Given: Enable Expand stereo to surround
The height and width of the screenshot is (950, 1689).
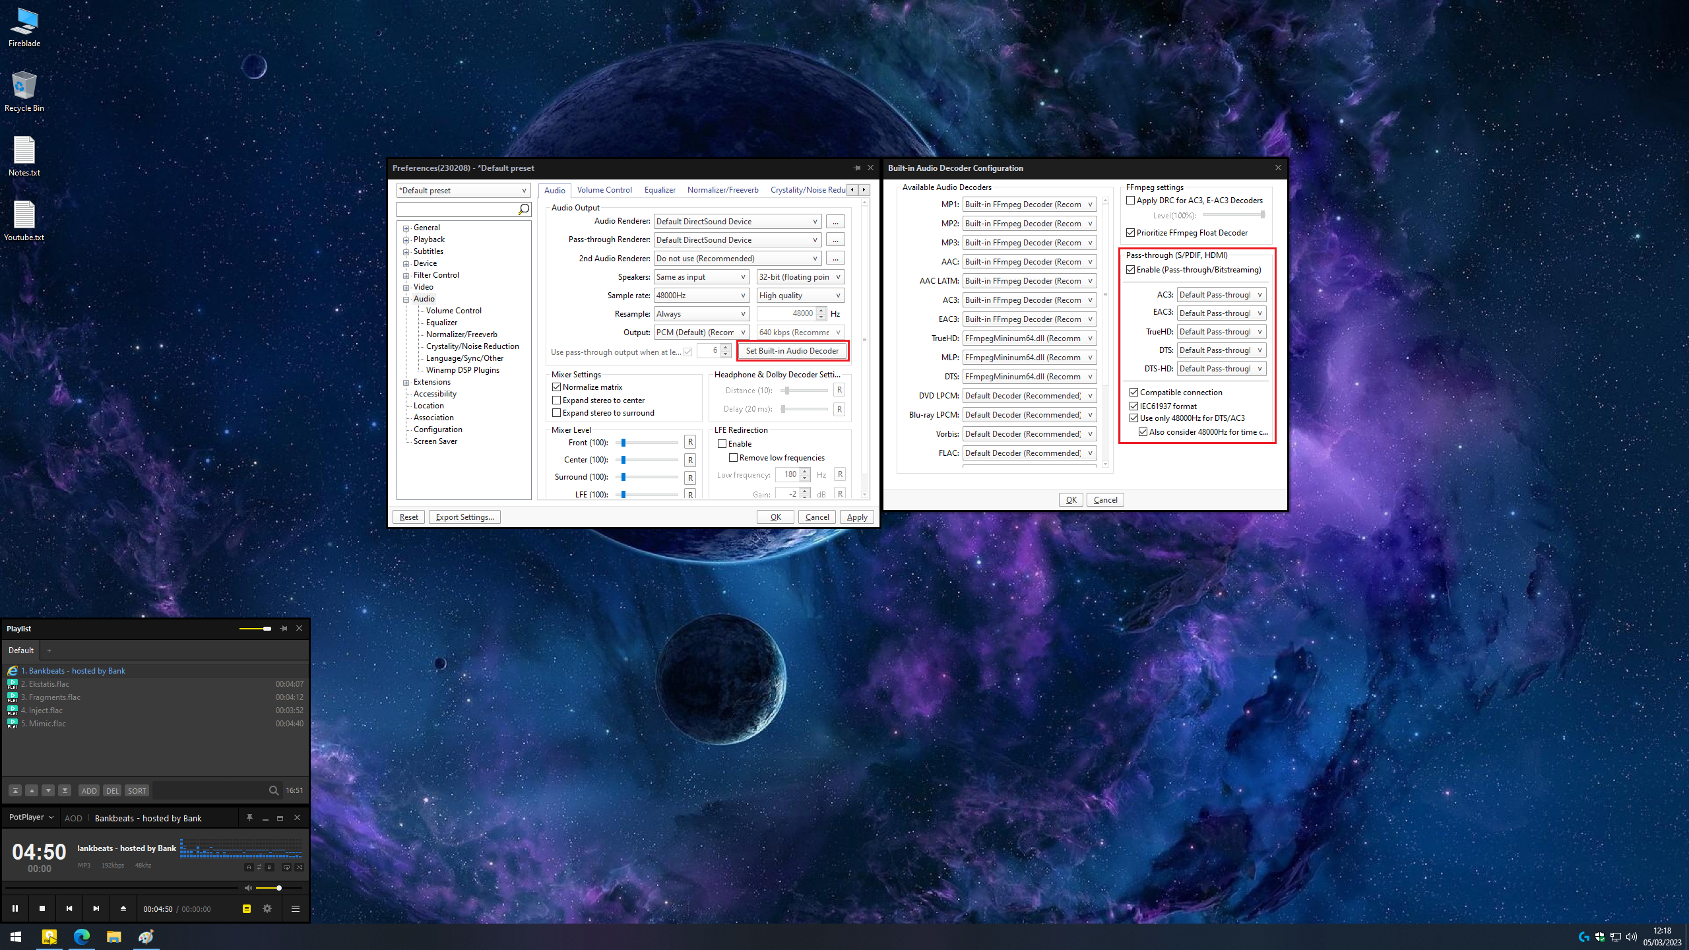Looking at the screenshot, I should [x=556, y=413].
